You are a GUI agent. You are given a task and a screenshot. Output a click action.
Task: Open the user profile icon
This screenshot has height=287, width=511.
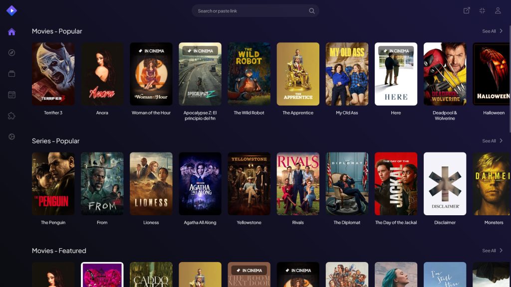coord(498,10)
